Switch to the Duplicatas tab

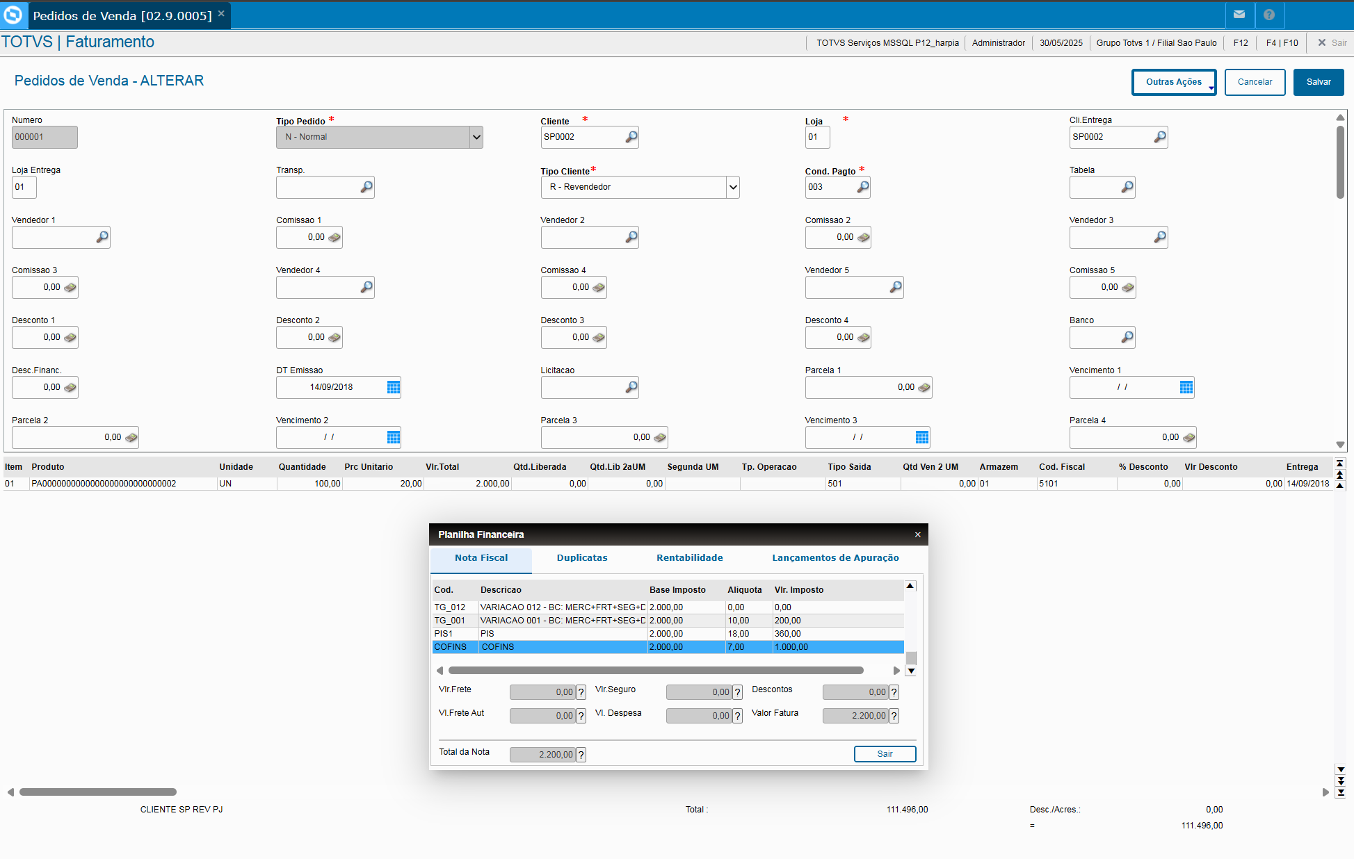[581, 558]
